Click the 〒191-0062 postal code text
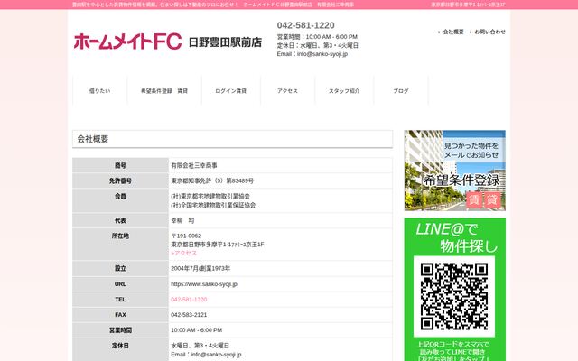This screenshot has width=578, height=361. tap(186, 236)
